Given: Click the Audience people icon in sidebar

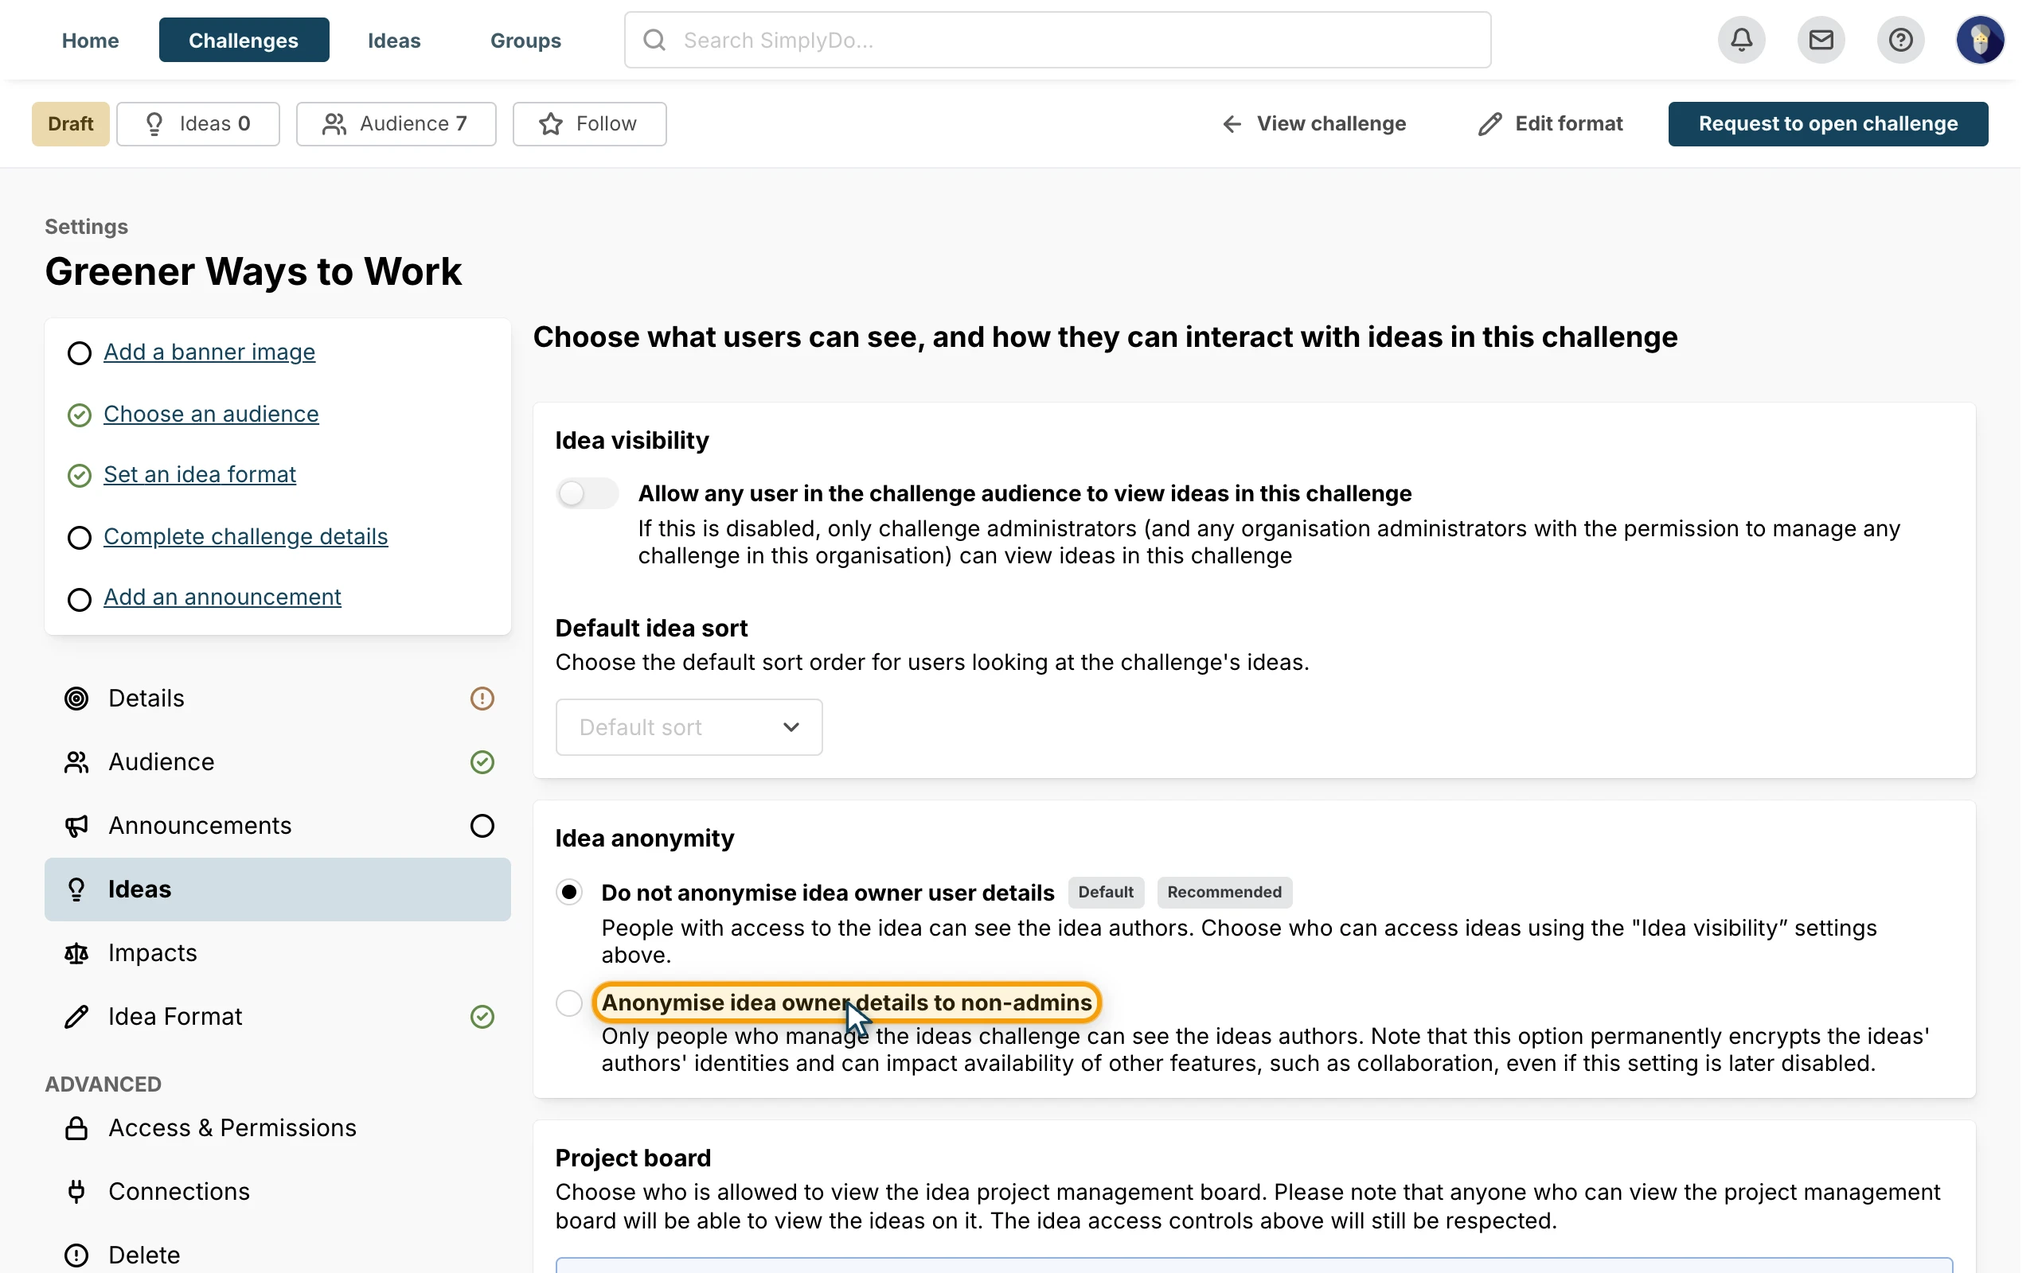Looking at the screenshot, I should [x=76, y=762].
